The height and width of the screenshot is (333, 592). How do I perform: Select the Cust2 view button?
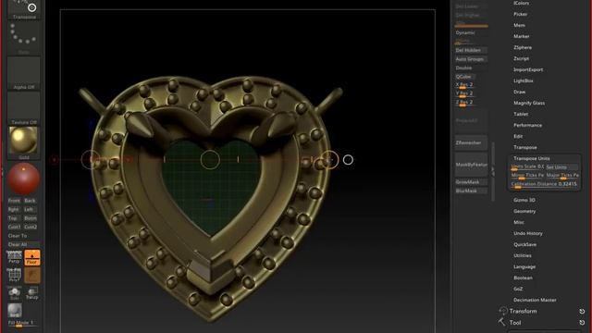pyautogui.click(x=31, y=228)
